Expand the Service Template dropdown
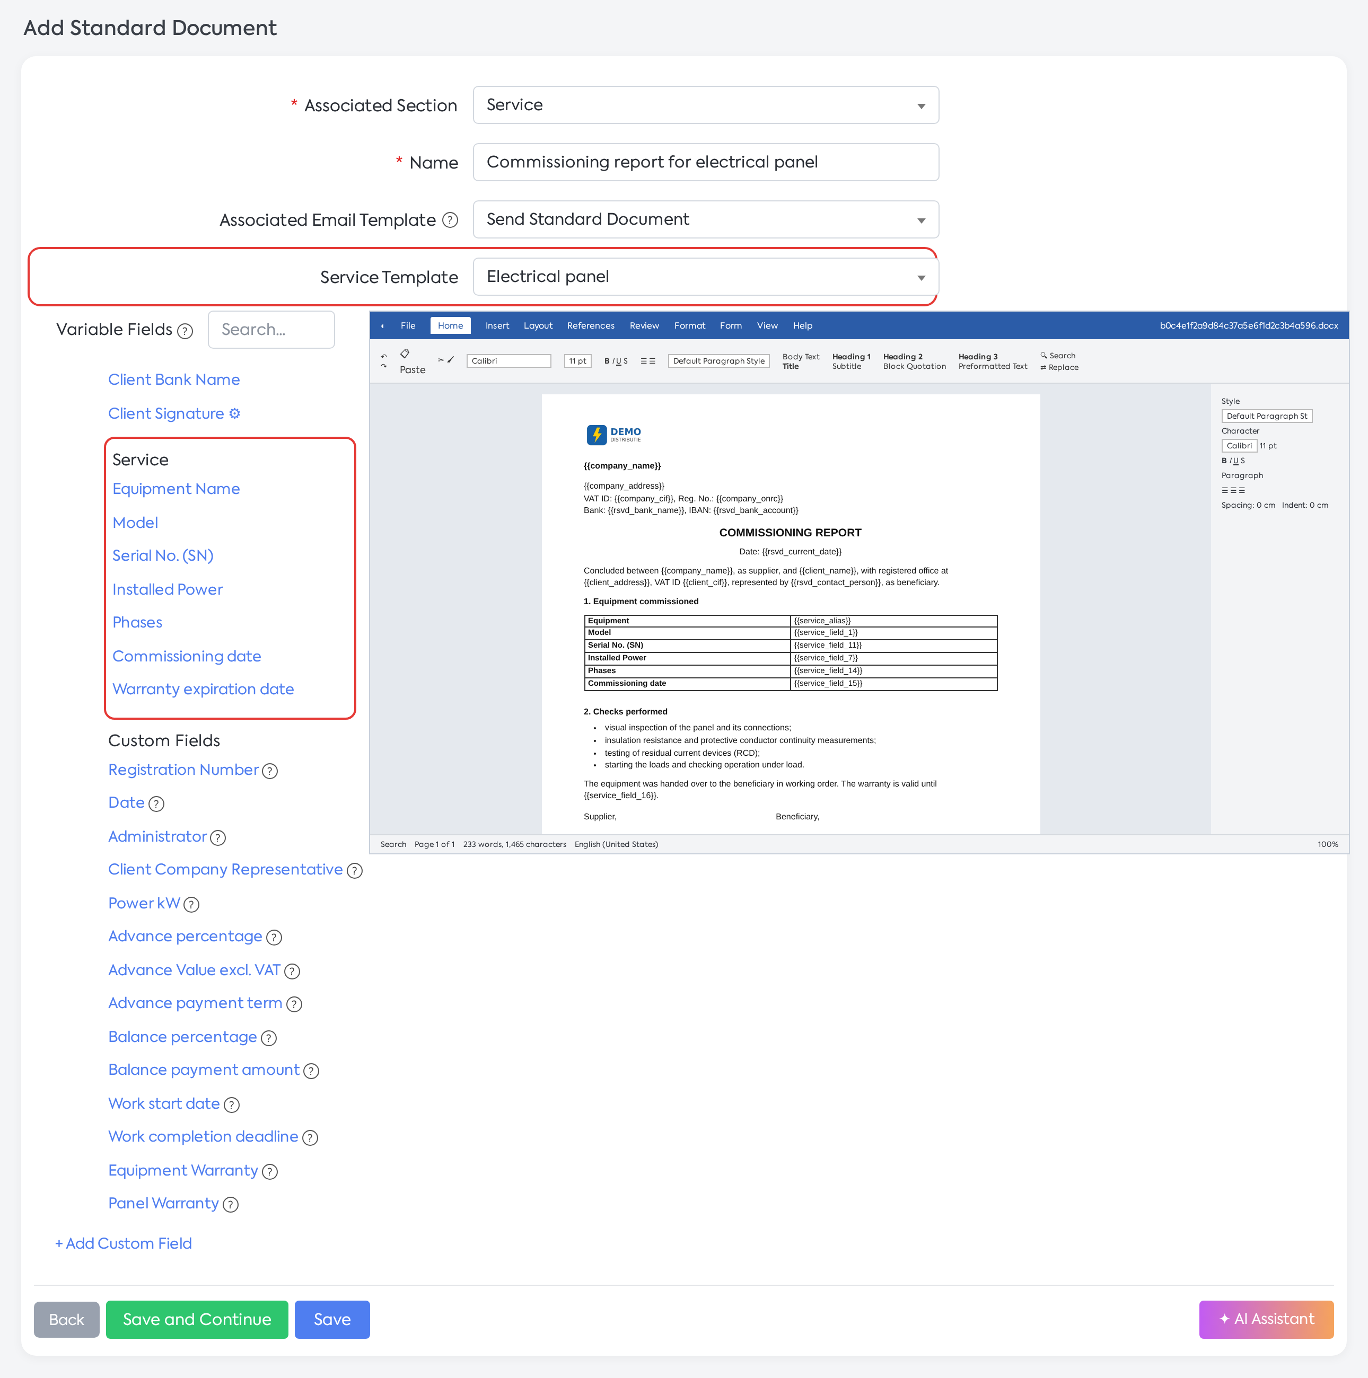The width and height of the screenshot is (1368, 1378). point(705,277)
